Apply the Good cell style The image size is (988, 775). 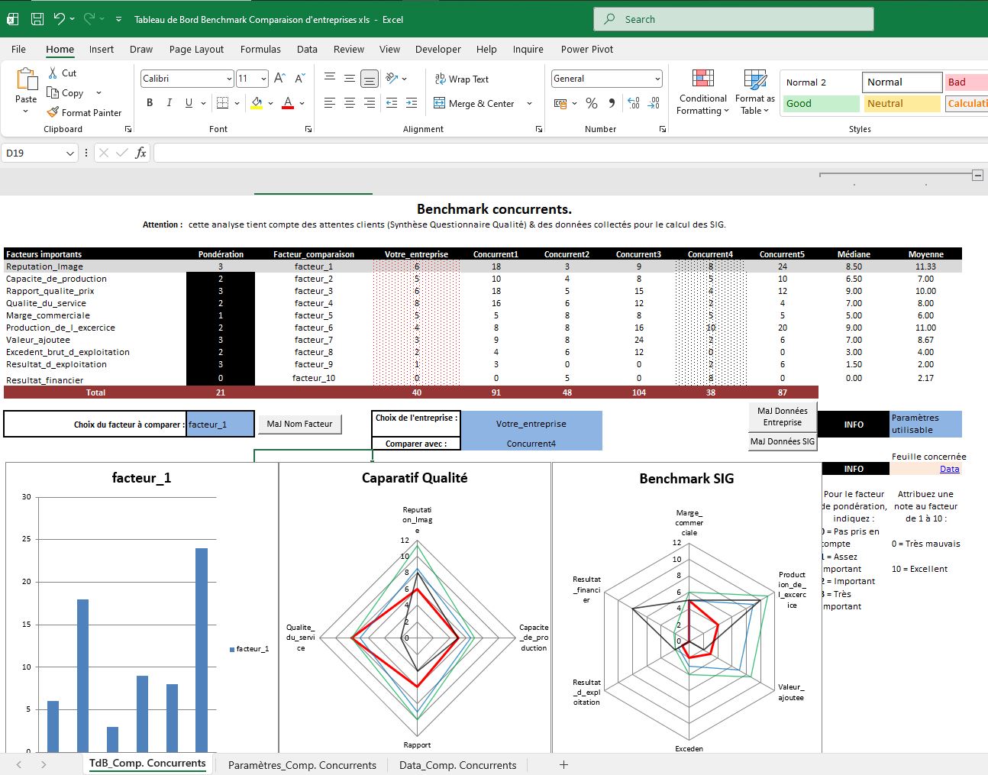tap(821, 103)
